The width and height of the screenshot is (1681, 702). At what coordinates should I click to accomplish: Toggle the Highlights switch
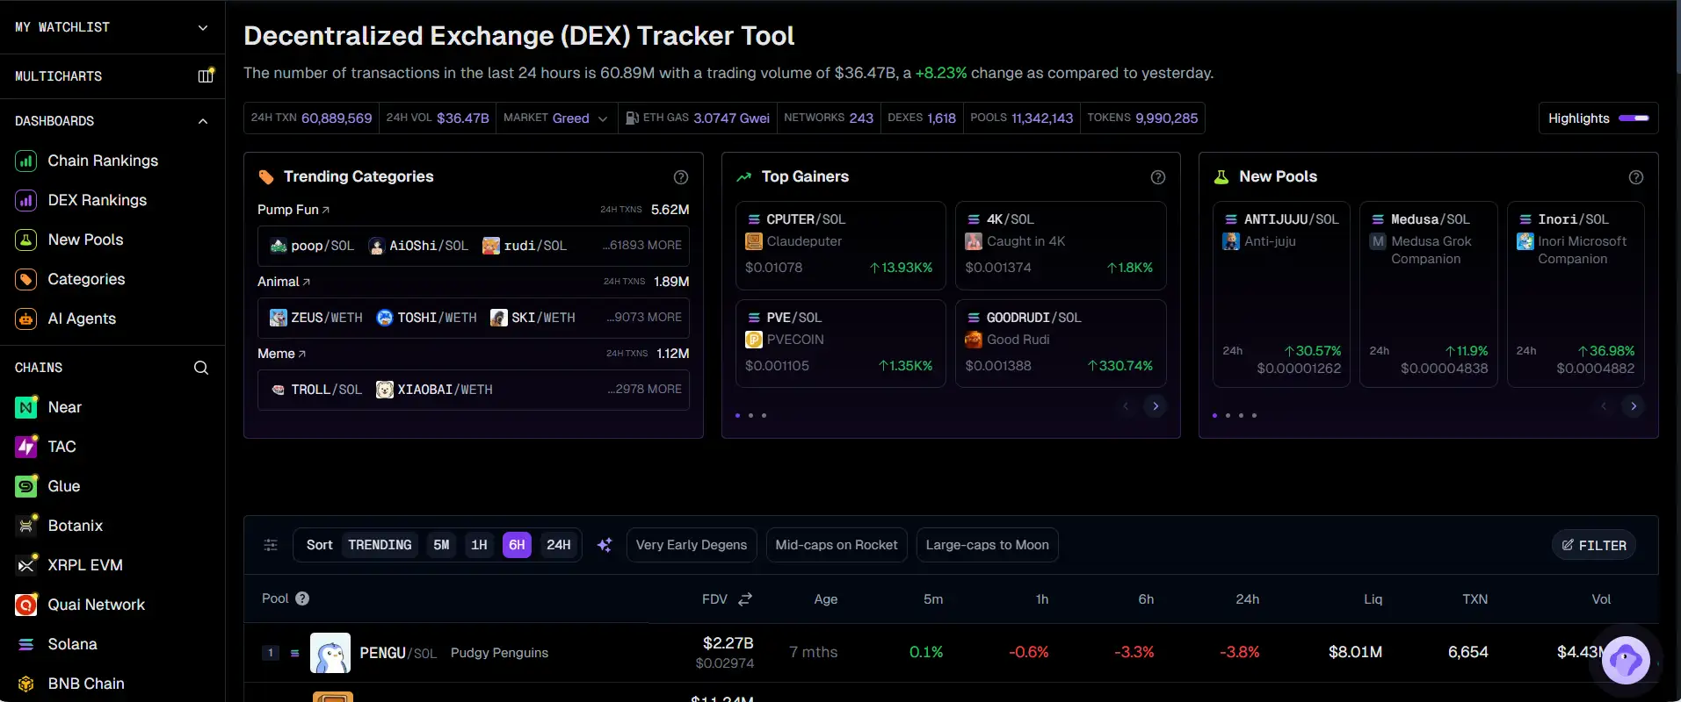[1634, 118]
